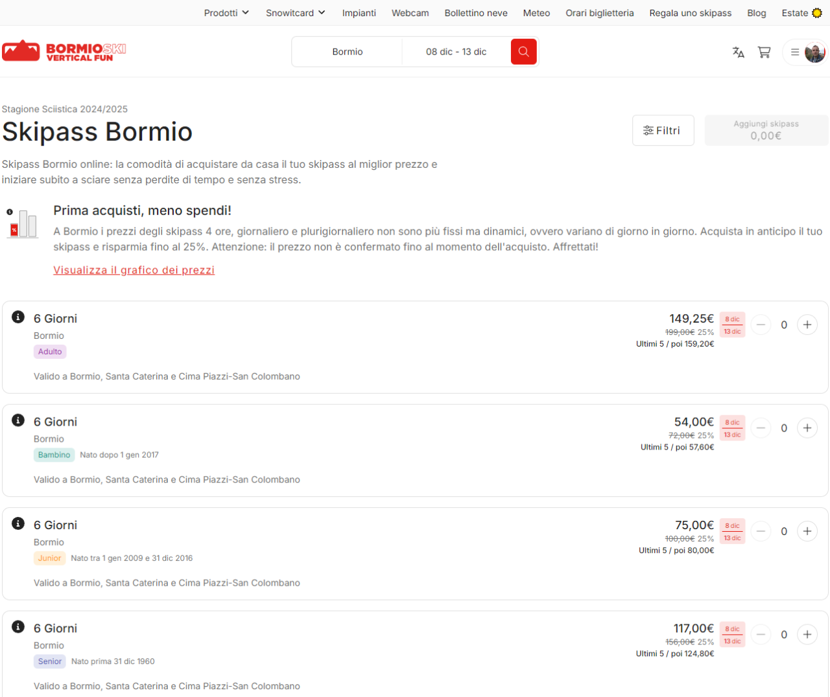Click the Bormio Ski Vertical Fun logo

[64, 51]
